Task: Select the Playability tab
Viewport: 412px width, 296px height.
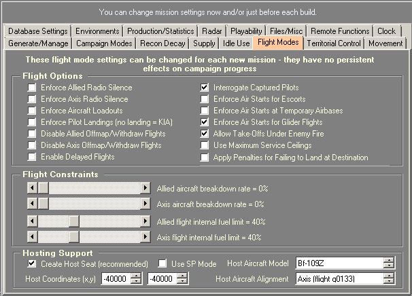Action: (x=244, y=31)
